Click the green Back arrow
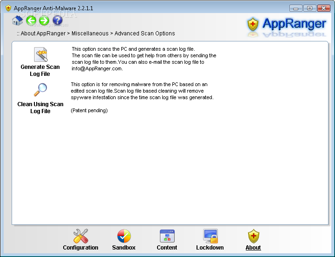The image size is (335, 257). [31, 20]
